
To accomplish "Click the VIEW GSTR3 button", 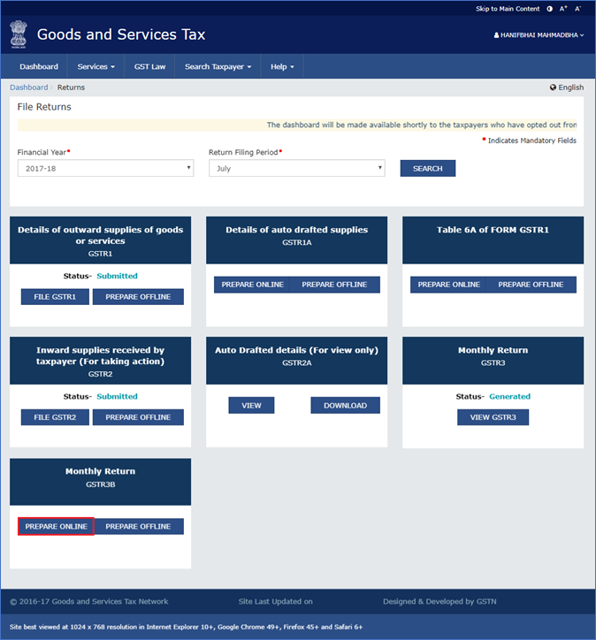I will click(493, 417).
